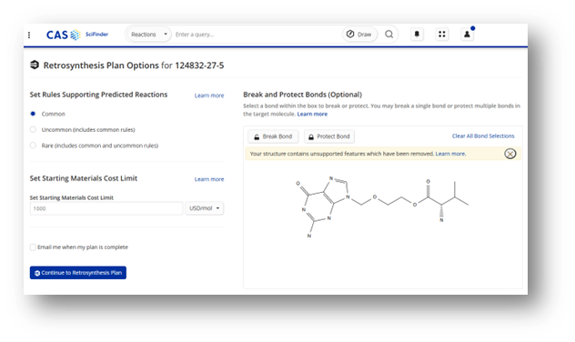Open the Draw structure editor
This screenshot has height=342, width=575.
coord(359,34)
